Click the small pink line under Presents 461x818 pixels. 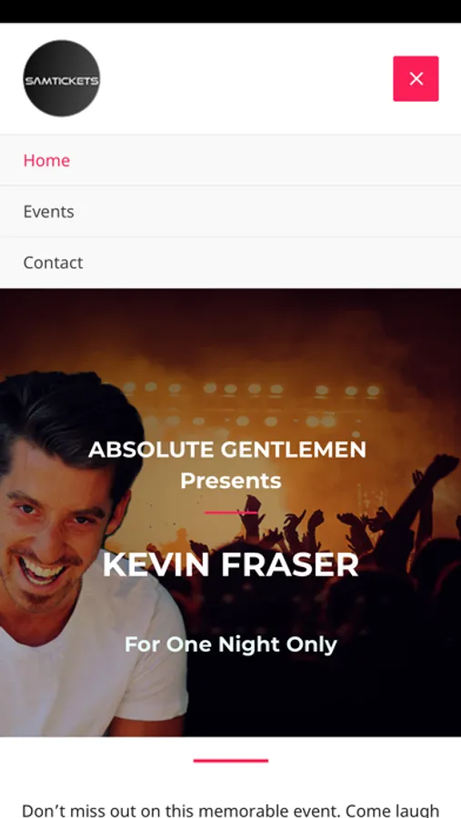pyautogui.click(x=231, y=513)
